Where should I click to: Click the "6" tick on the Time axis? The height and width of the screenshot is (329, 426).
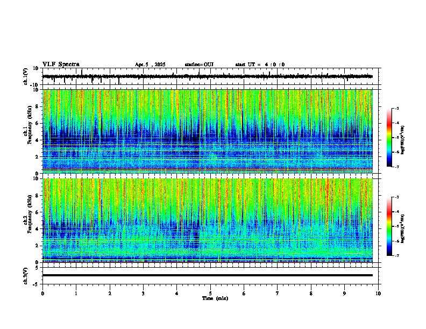(x=244, y=294)
